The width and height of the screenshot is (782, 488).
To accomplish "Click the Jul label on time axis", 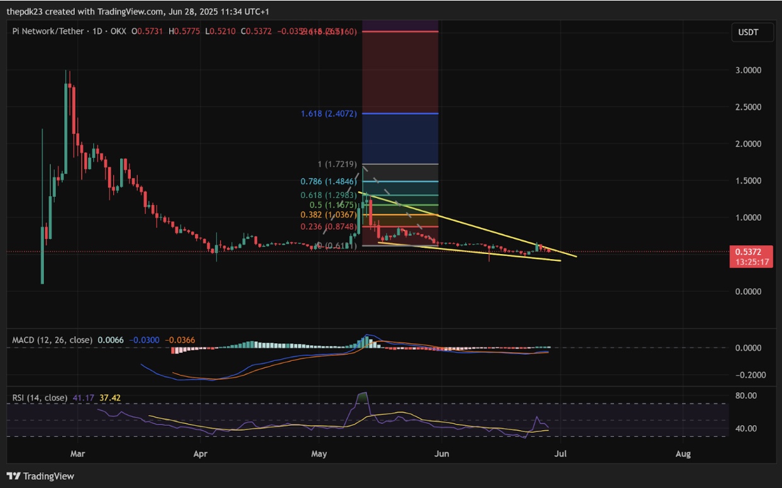I will tap(561, 453).
